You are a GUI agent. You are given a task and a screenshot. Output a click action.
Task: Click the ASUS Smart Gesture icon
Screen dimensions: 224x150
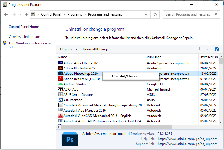tap(61, 94)
